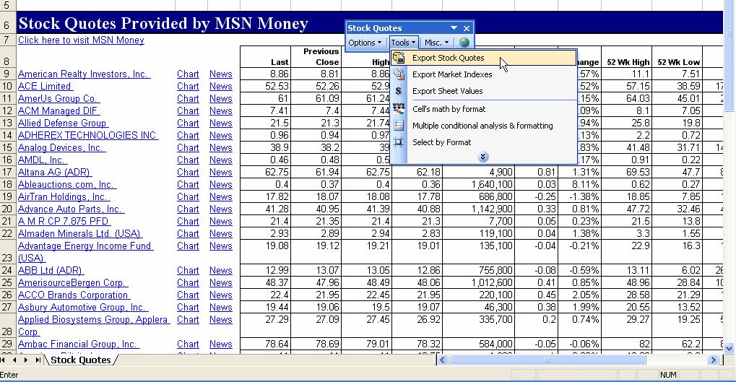
Task: Click the Multiple conditional analysis icon
Action: (399, 126)
